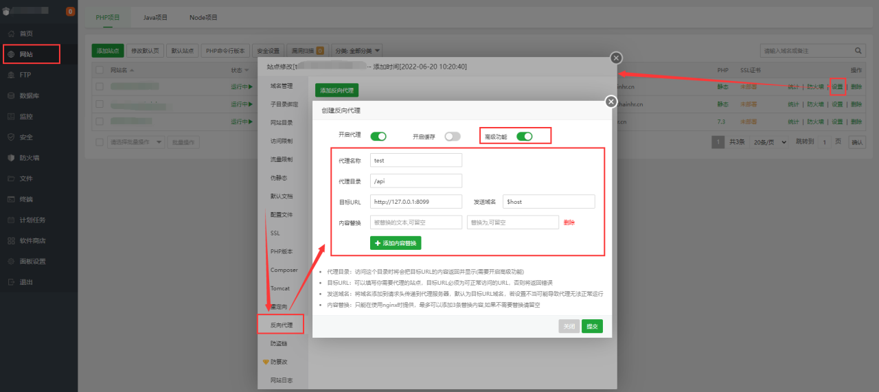Expand the 分类: 全部分类 dropdown
The width and height of the screenshot is (879, 392).
coord(357,51)
